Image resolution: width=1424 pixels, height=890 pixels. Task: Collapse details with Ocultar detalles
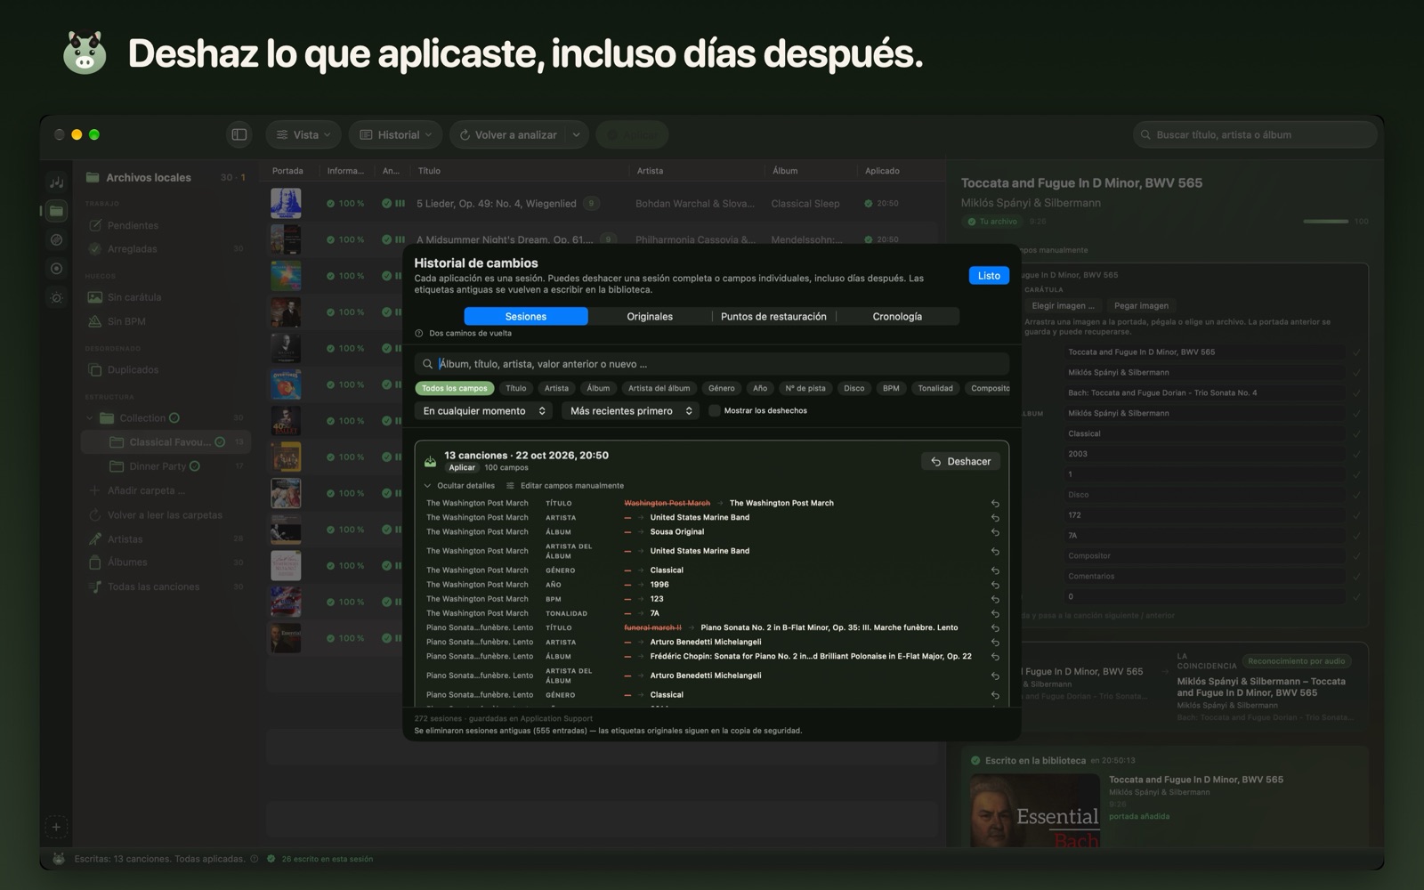pyautogui.click(x=459, y=486)
